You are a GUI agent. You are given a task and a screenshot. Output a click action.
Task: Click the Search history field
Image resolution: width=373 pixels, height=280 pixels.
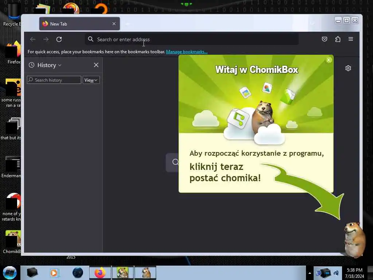54,80
